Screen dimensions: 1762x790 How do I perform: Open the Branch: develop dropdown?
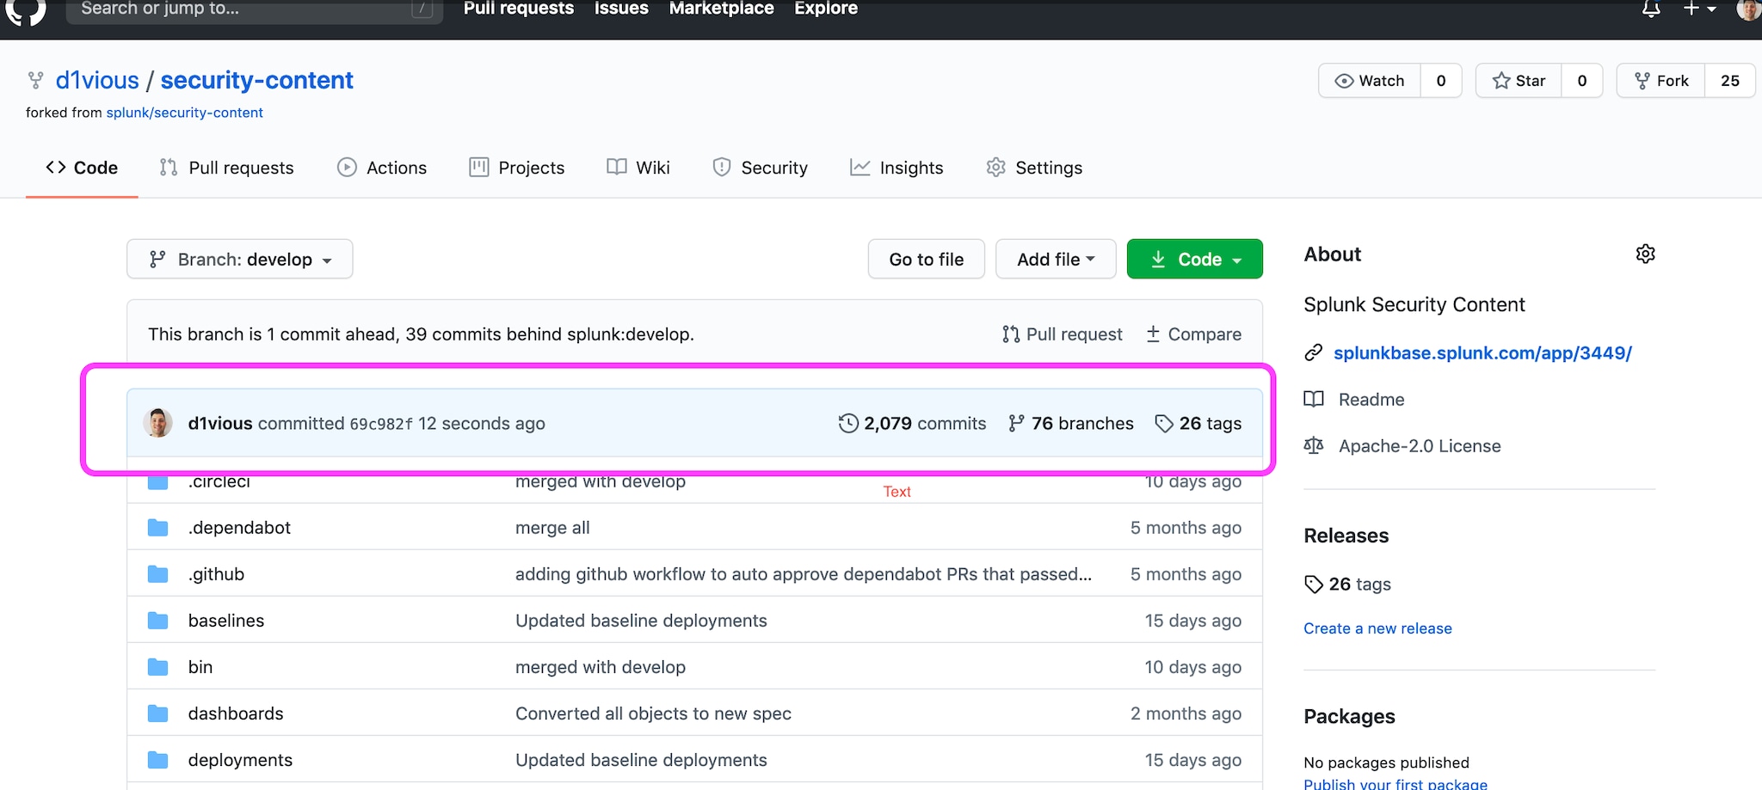coord(240,259)
